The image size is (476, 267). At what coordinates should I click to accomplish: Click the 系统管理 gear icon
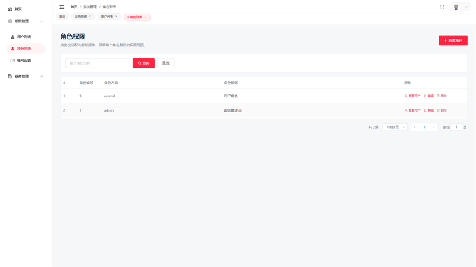[x=10, y=21]
